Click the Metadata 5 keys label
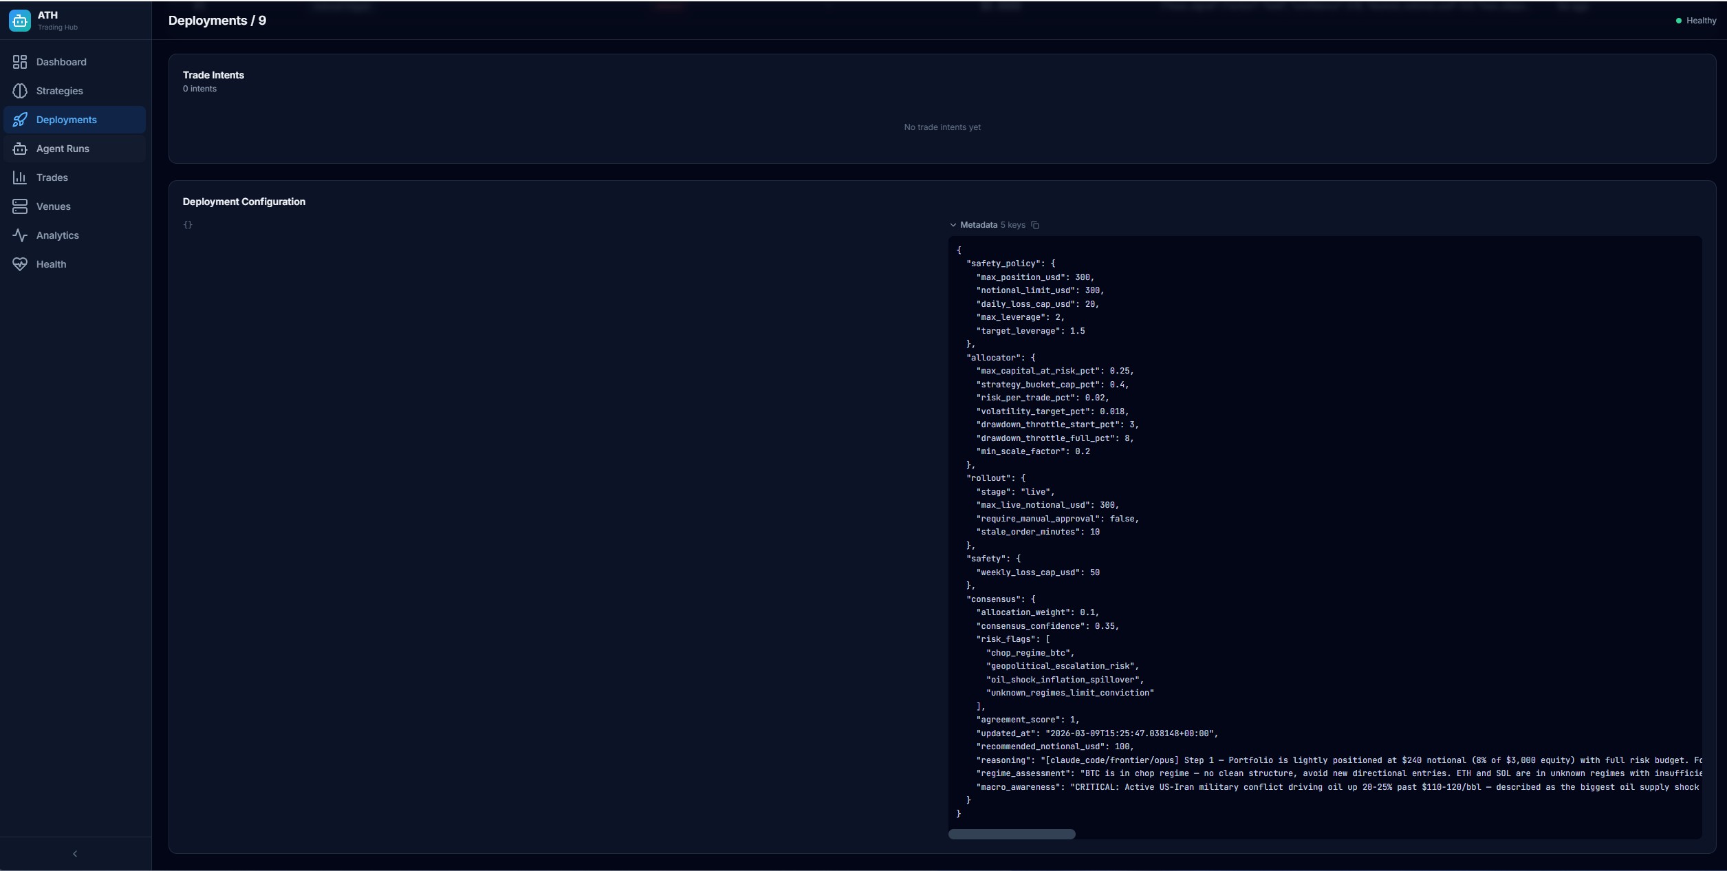This screenshot has width=1727, height=871. point(992,225)
